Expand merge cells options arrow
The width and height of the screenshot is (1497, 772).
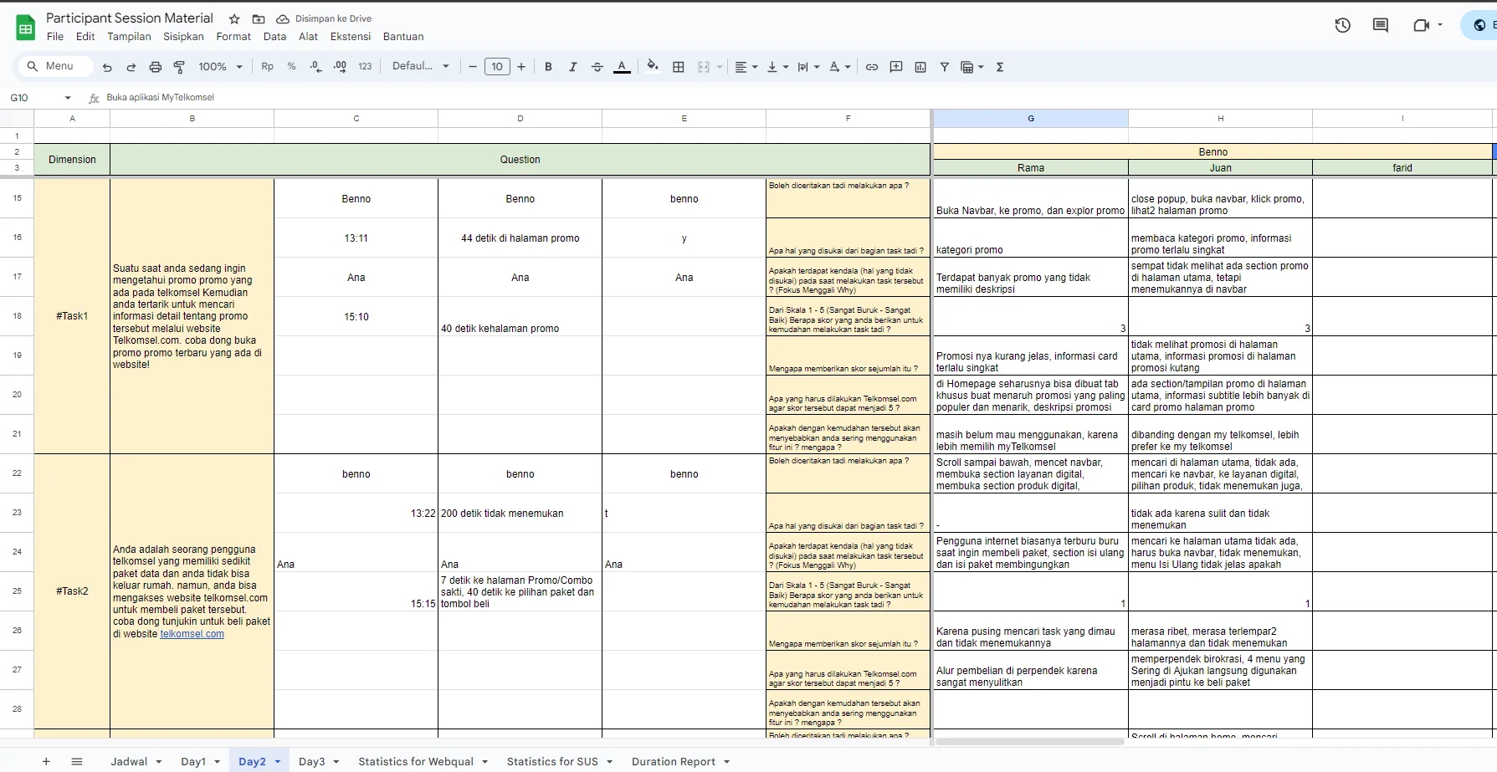[720, 67]
